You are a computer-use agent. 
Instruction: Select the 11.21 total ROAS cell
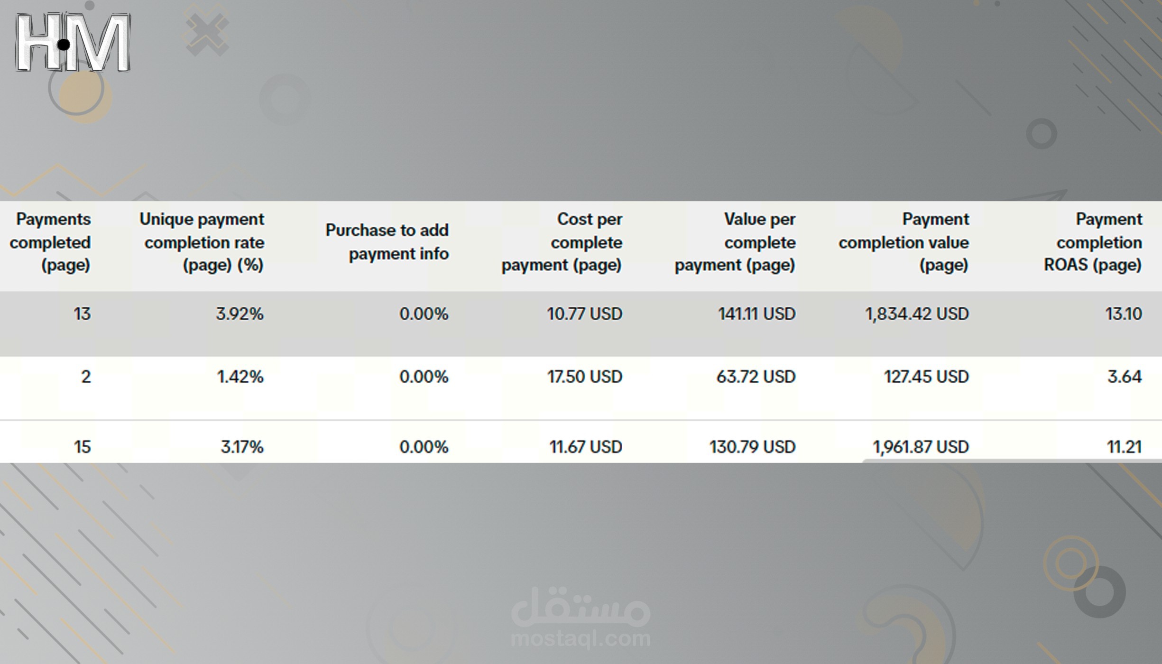click(1124, 447)
